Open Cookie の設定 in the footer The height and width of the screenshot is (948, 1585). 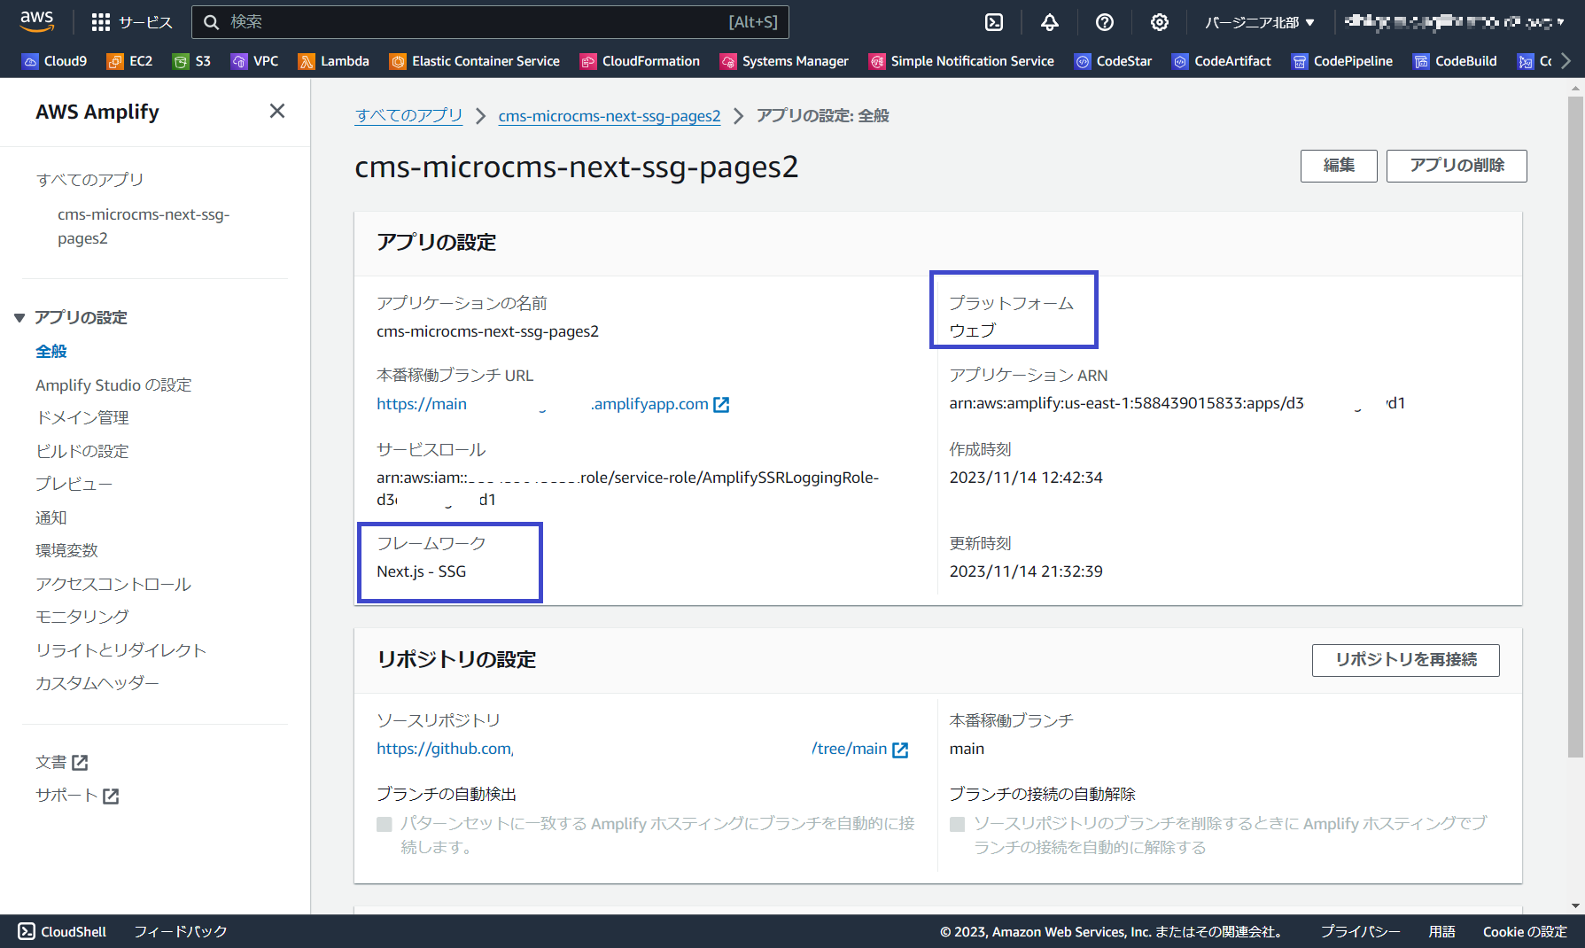(x=1525, y=931)
